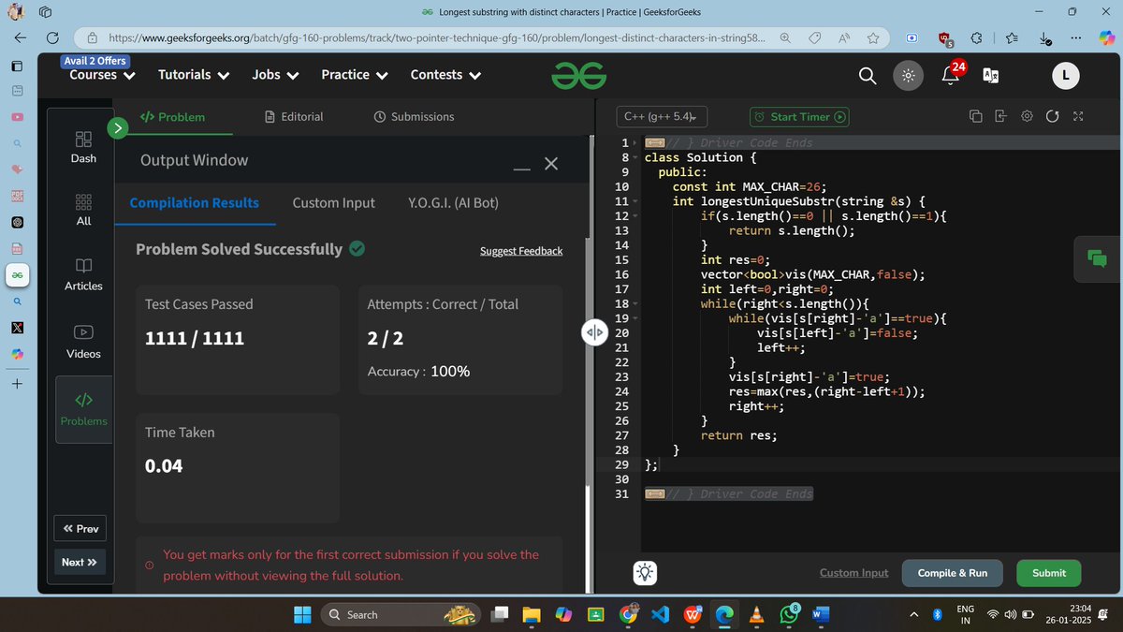The image size is (1123, 632).
Task: Expand the Contests dropdown menu
Action: click(x=445, y=75)
